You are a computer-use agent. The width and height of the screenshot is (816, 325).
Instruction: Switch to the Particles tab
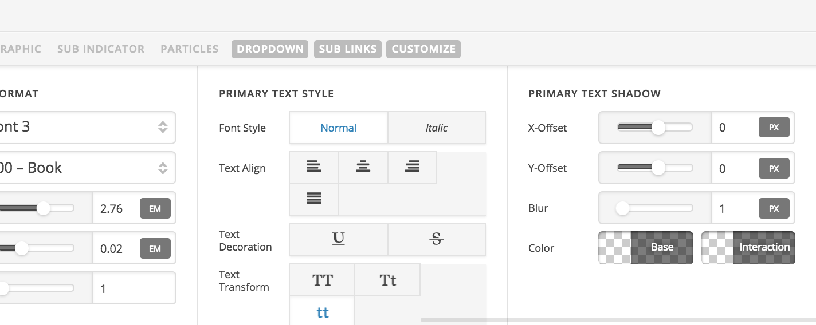(190, 49)
